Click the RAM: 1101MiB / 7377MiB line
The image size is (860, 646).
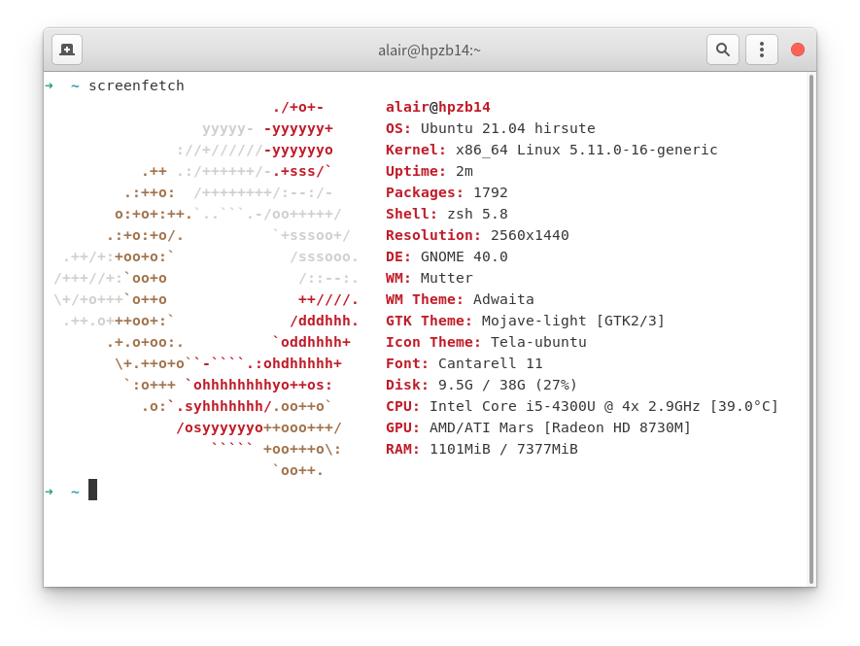pos(481,449)
